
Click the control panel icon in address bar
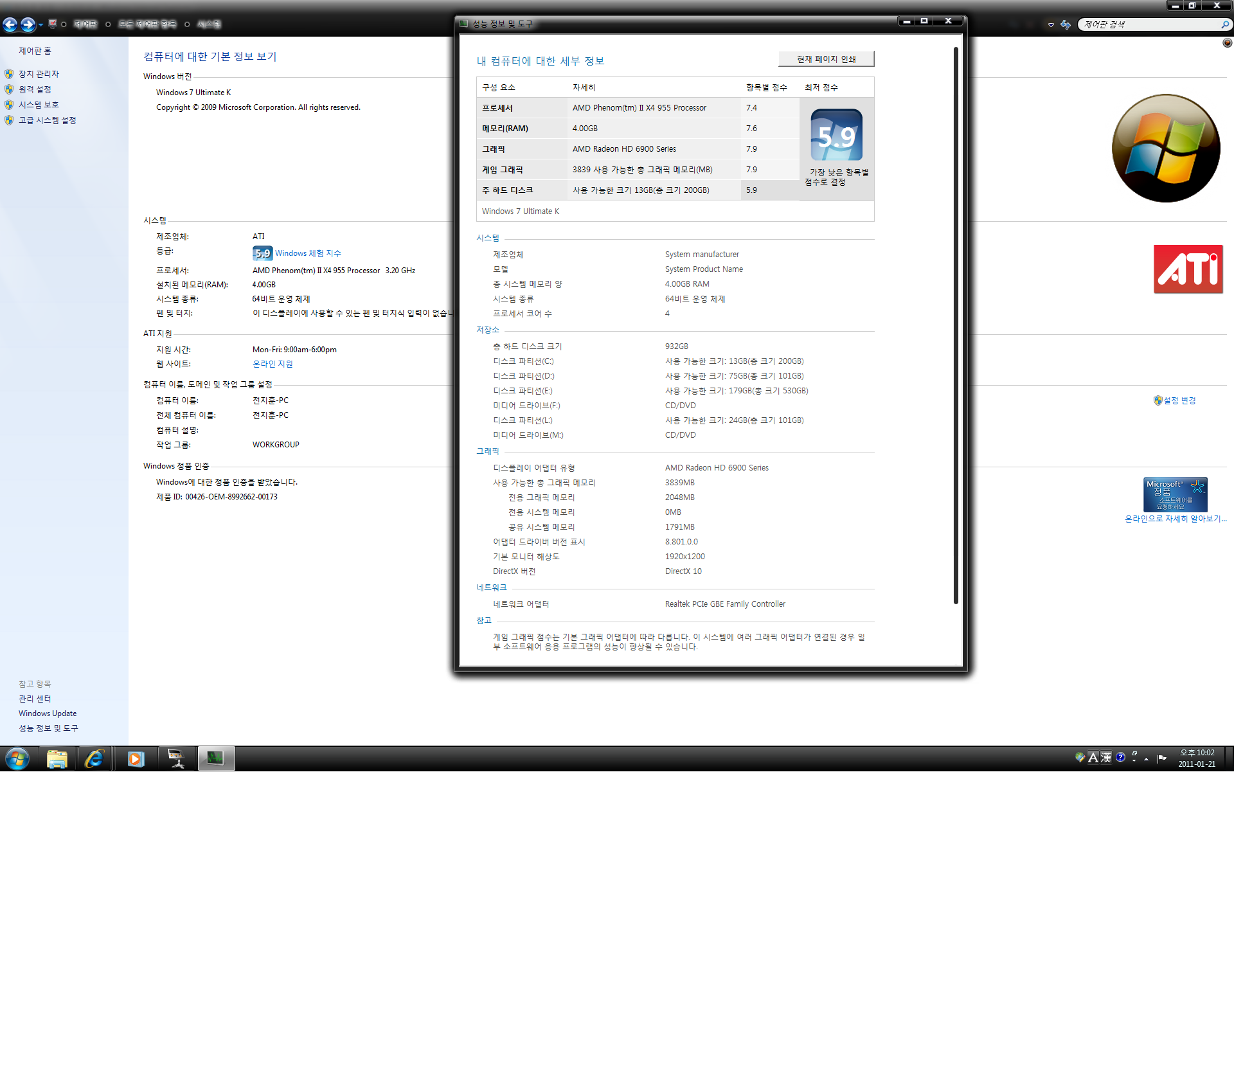click(53, 24)
